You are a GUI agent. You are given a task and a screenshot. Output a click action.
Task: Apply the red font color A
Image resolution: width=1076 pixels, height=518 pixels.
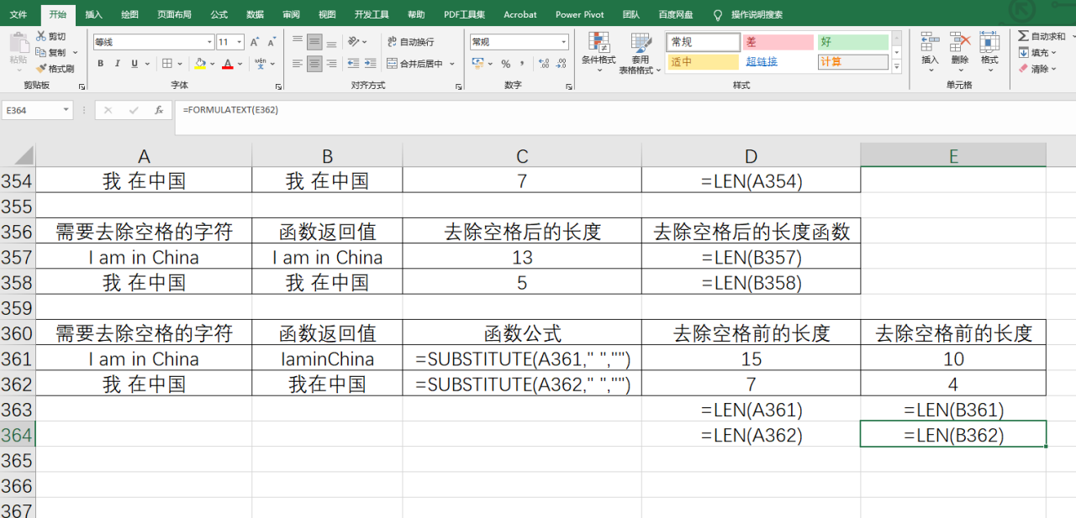(227, 64)
